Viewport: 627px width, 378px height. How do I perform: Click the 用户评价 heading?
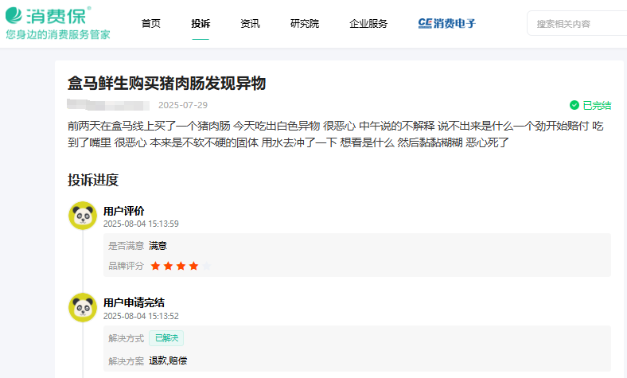point(123,211)
